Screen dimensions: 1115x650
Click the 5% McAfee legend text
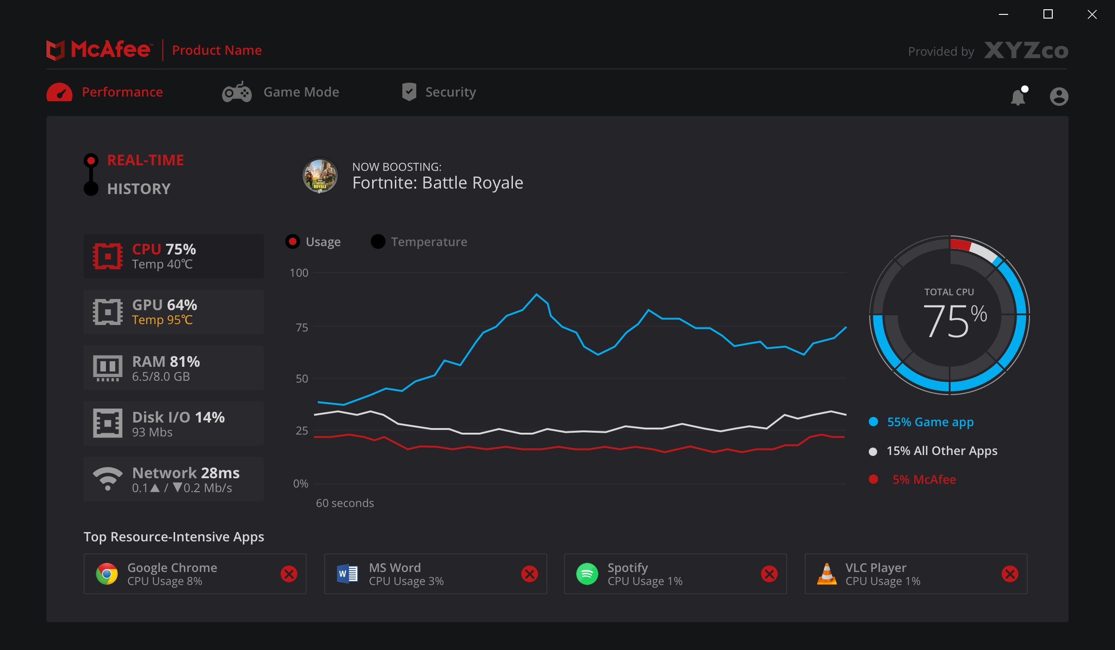[925, 480]
